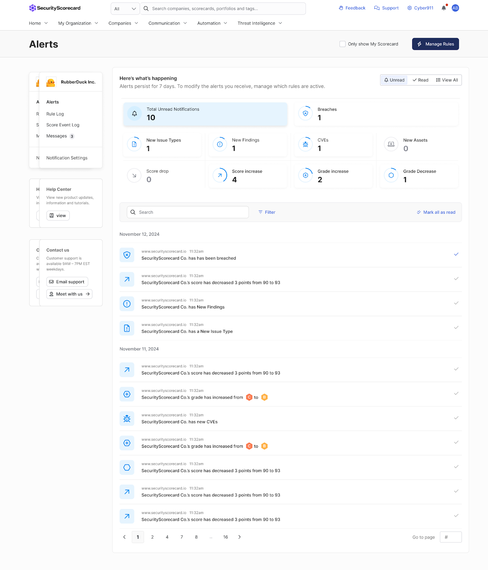This screenshot has height=570, width=488.
Task: Open the AB user avatar menu
Action: (x=455, y=8)
